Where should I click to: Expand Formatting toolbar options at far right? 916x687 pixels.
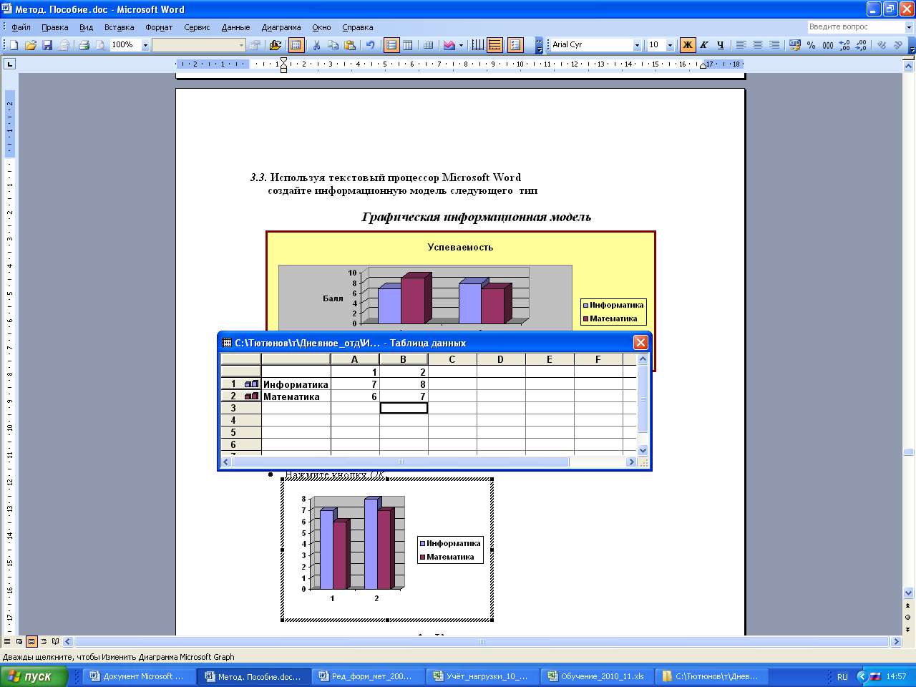click(x=912, y=45)
